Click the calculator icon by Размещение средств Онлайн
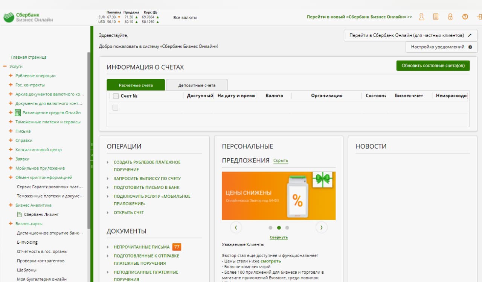Viewport: 482px width, 282px height. point(18,113)
